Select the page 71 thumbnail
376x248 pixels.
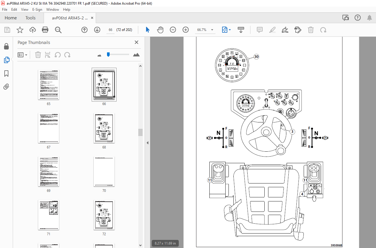[49, 215]
